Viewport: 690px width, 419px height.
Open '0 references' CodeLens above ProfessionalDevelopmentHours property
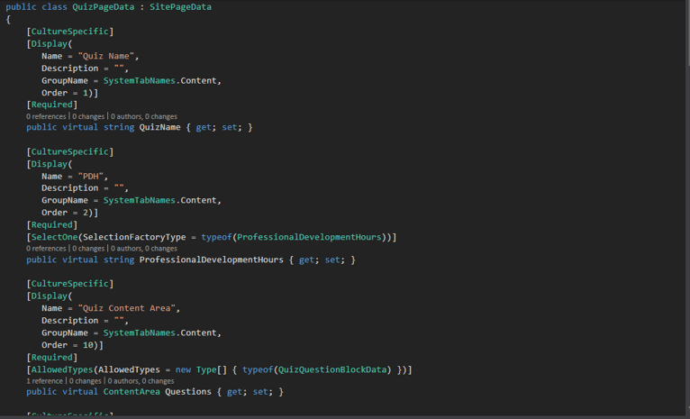[46, 249]
